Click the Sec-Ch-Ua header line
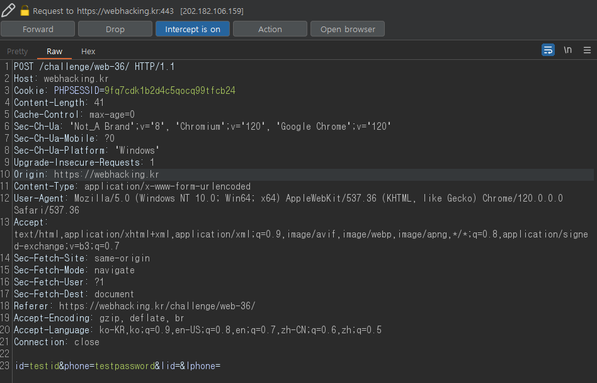 [x=203, y=127]
